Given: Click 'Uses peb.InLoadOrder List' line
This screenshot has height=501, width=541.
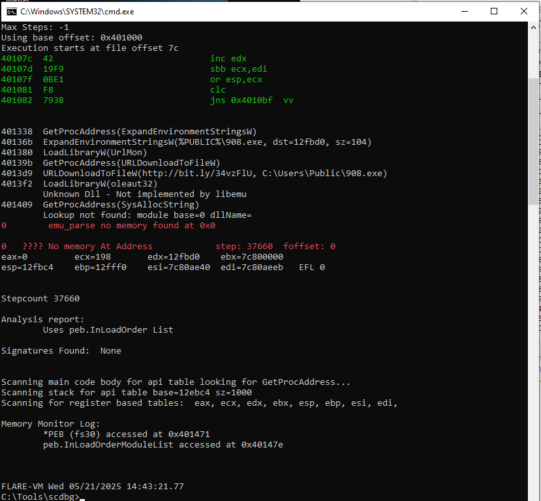Looking at the screenshot, I should pyautogui.click(x=108, y=329).
